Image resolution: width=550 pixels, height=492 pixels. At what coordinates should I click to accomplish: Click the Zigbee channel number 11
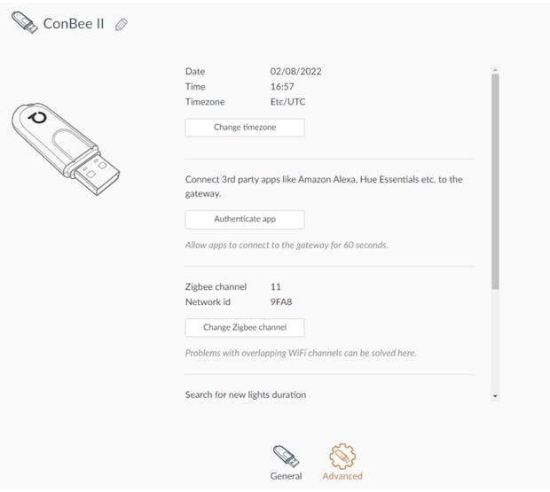tap(276, 287)
